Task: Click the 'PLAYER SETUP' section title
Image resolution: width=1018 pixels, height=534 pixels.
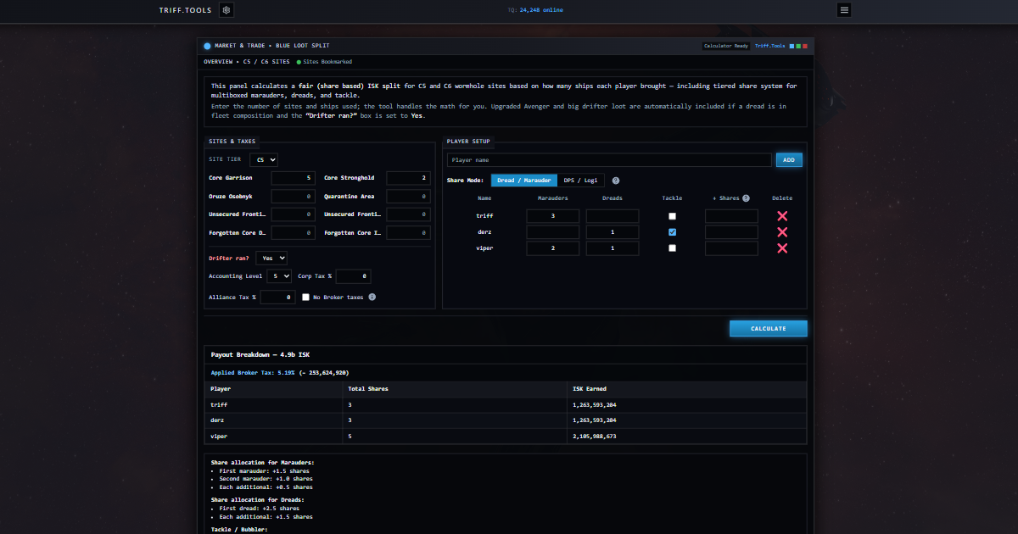Action: pyautogui.click(x=467, y=142)
